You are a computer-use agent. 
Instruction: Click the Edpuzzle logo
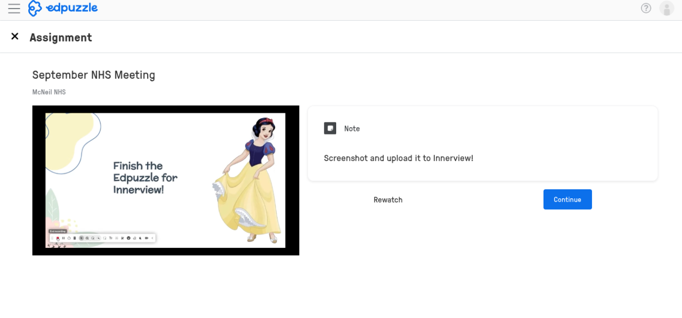click(63, 9)
